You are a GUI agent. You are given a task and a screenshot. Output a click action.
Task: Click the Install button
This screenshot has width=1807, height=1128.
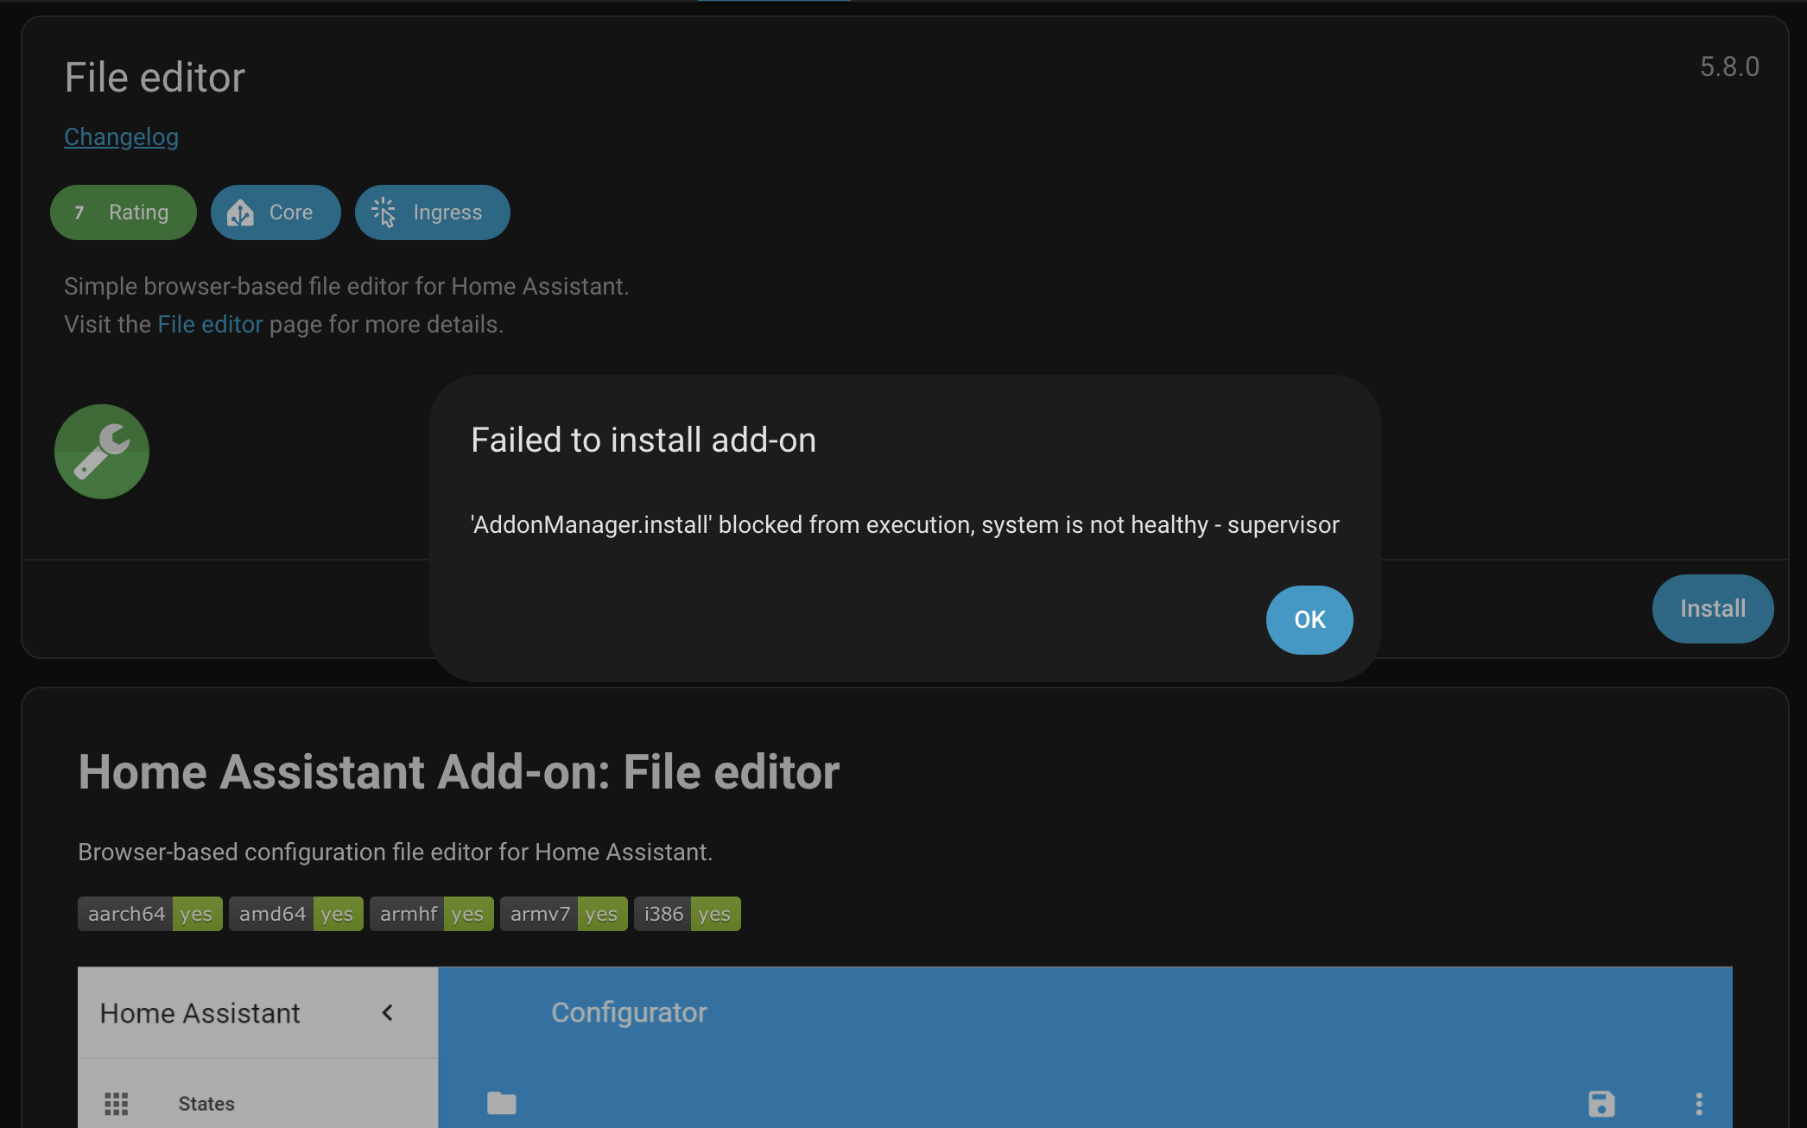click(1712, 609)
